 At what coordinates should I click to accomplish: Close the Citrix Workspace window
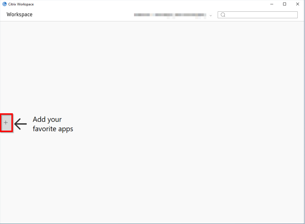pos(298,4)
